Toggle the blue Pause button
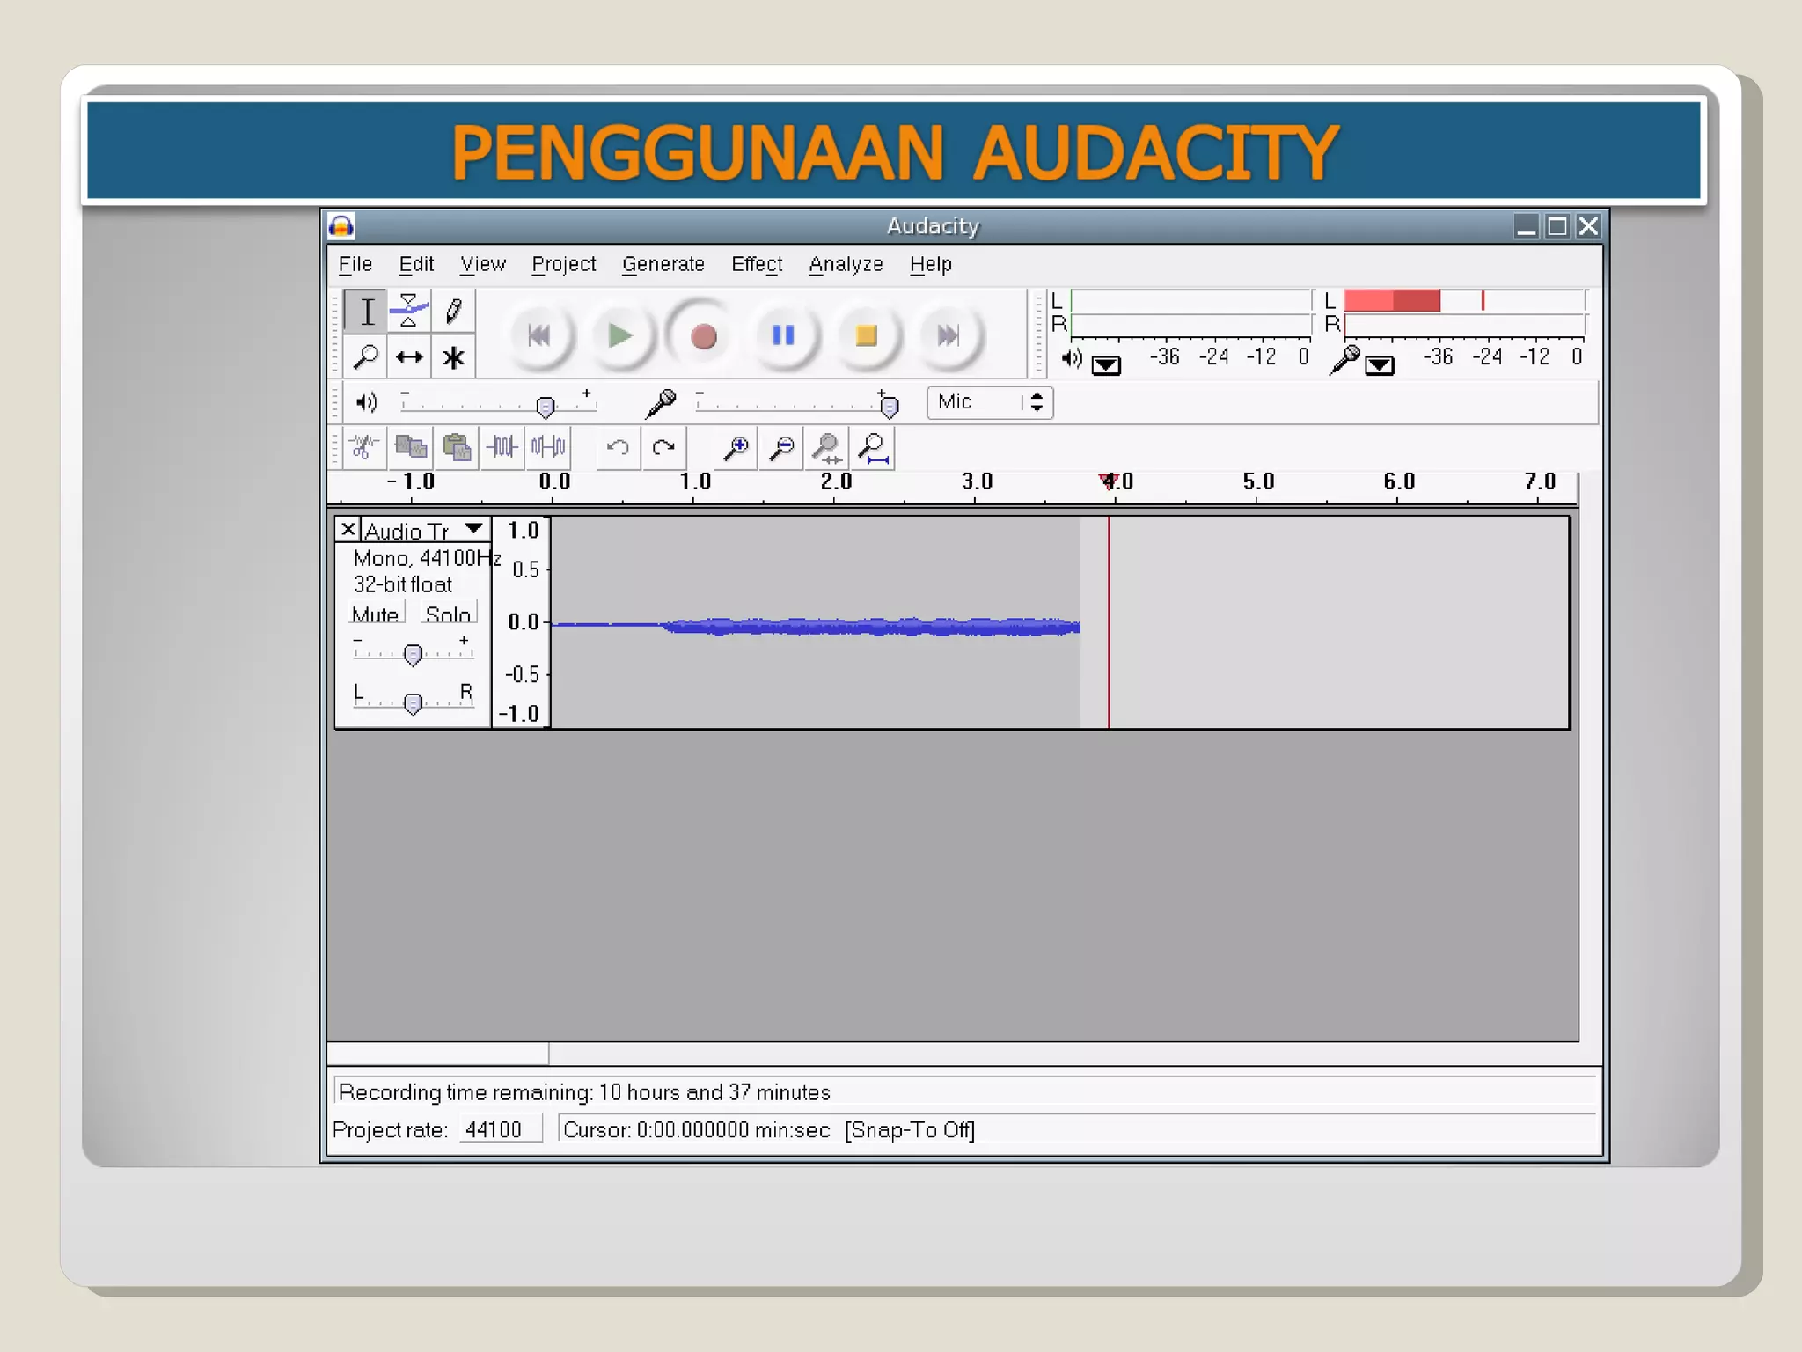Viewport: 1802px width, 1352px height. [x=782, y=335]
